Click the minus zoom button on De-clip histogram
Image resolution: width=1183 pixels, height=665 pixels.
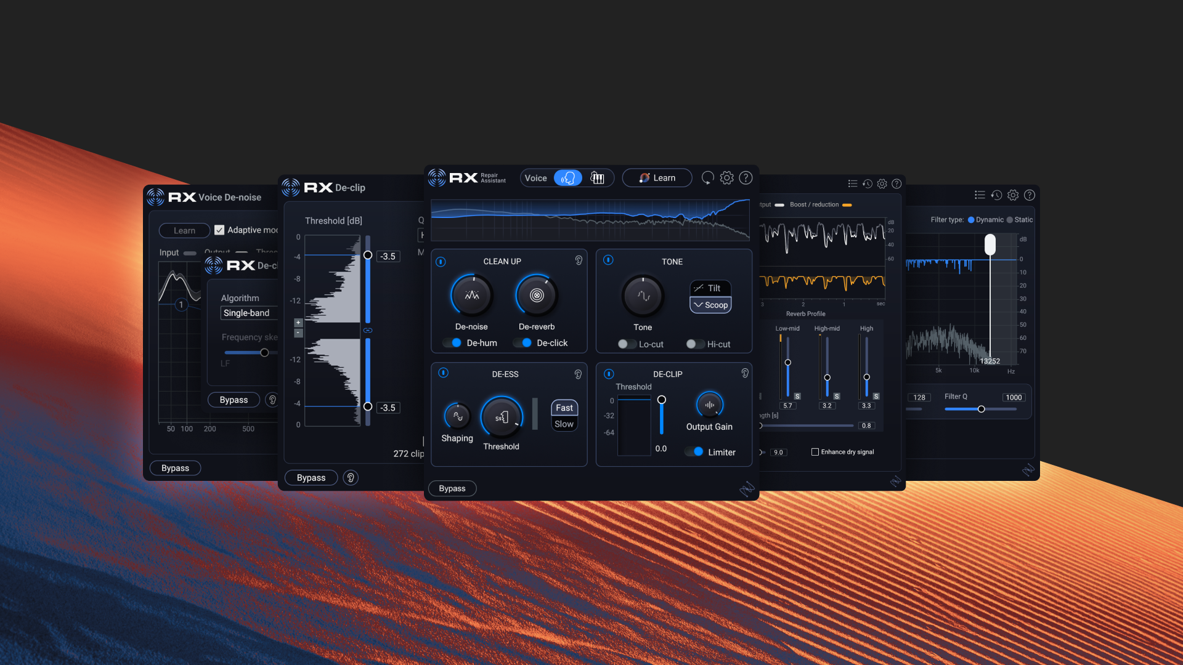[x=298, y=333]
